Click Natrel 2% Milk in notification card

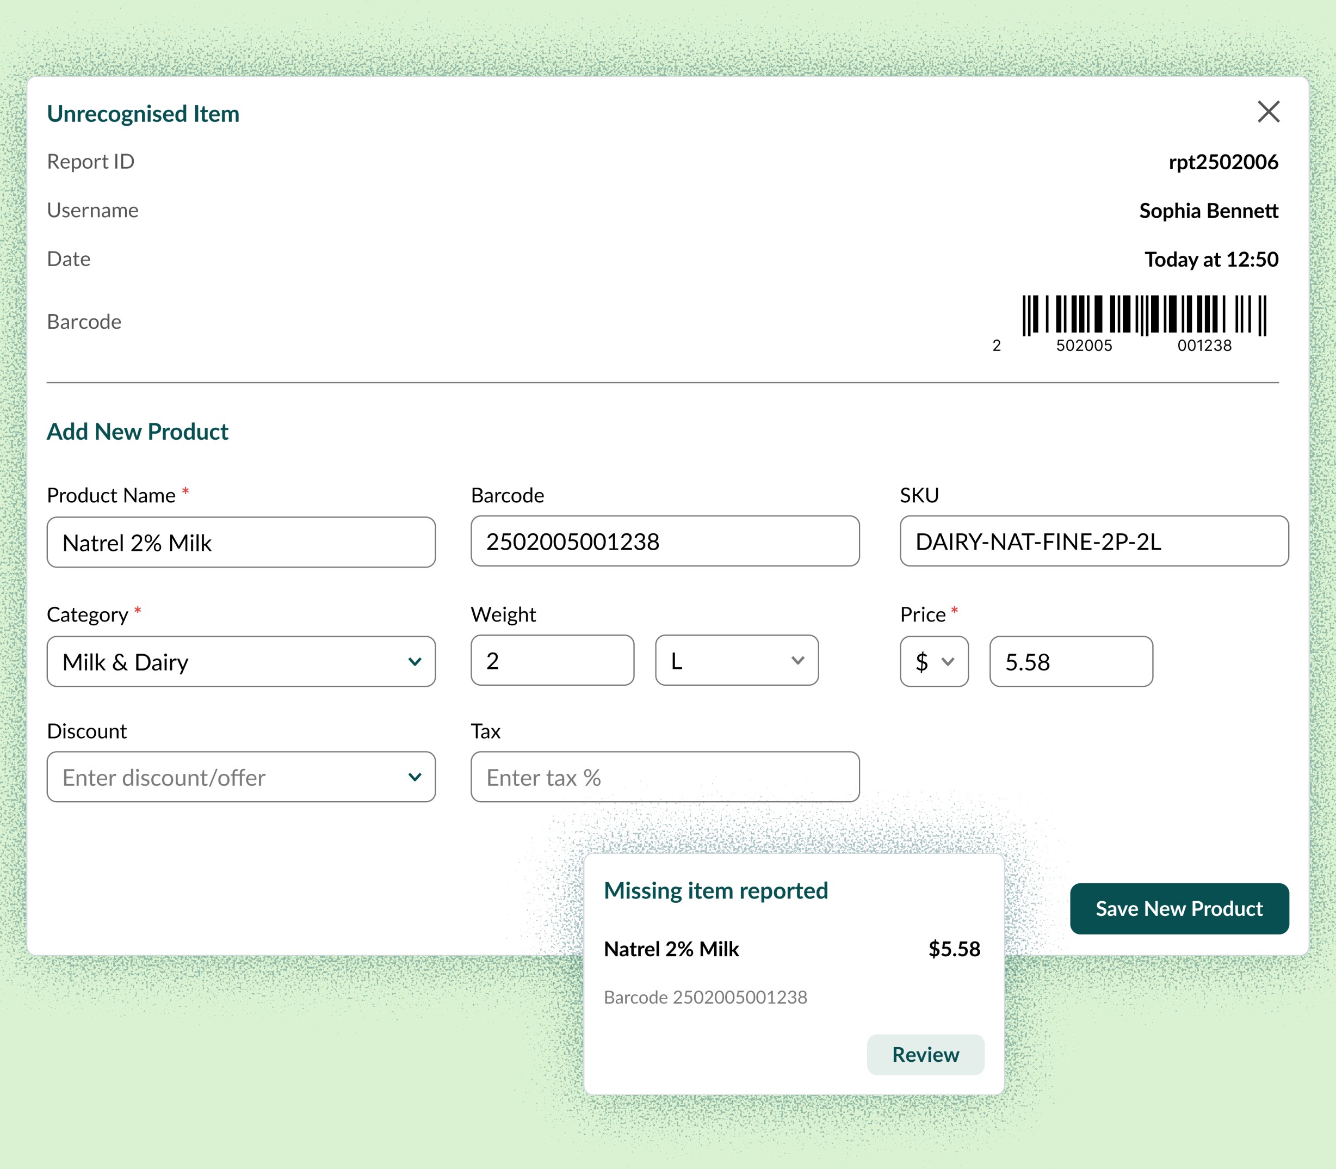pos(671,949)
